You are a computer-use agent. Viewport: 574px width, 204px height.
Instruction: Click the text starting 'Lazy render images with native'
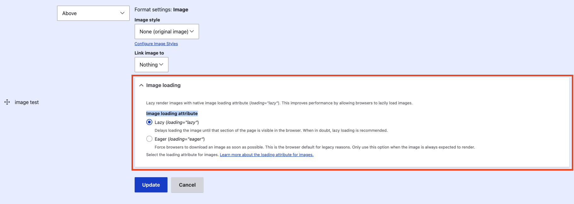click(279, 103)
